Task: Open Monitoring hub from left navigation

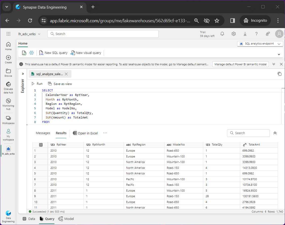Action: tap(8, 104)
